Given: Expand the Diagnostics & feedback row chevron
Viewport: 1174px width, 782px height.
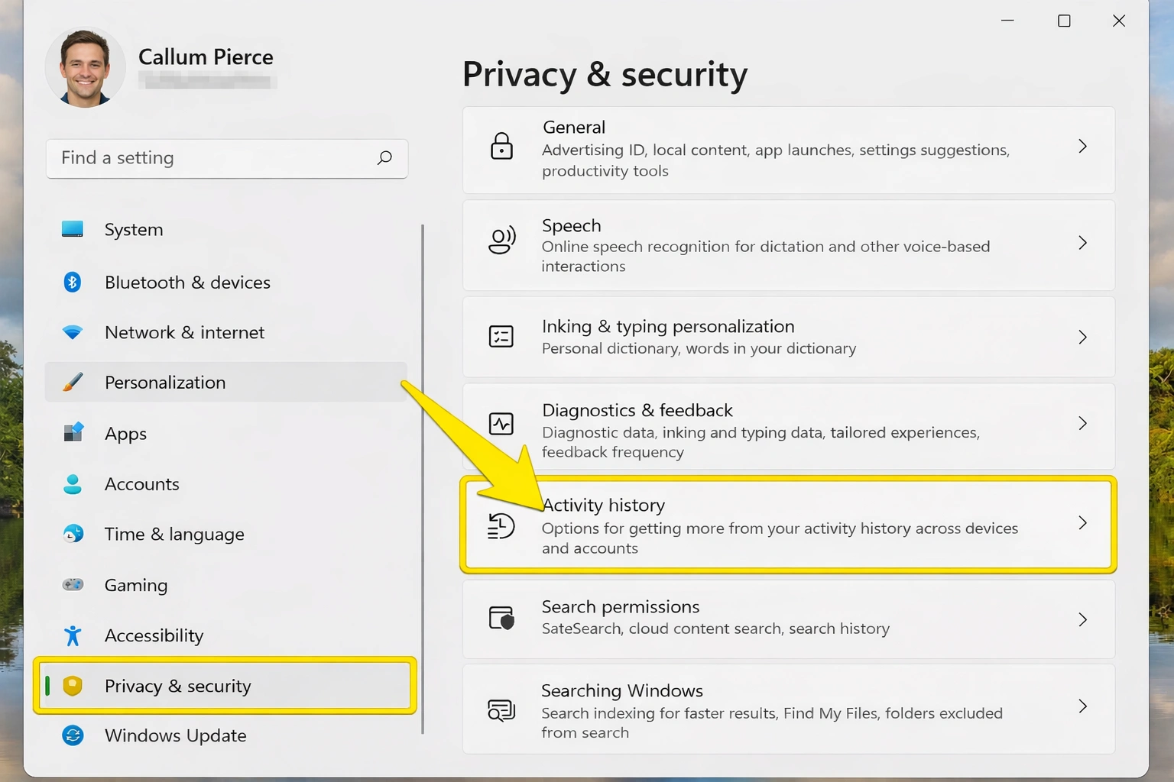Looking at the screenshot, I should pyautogui.click(x=1082, y=422).
